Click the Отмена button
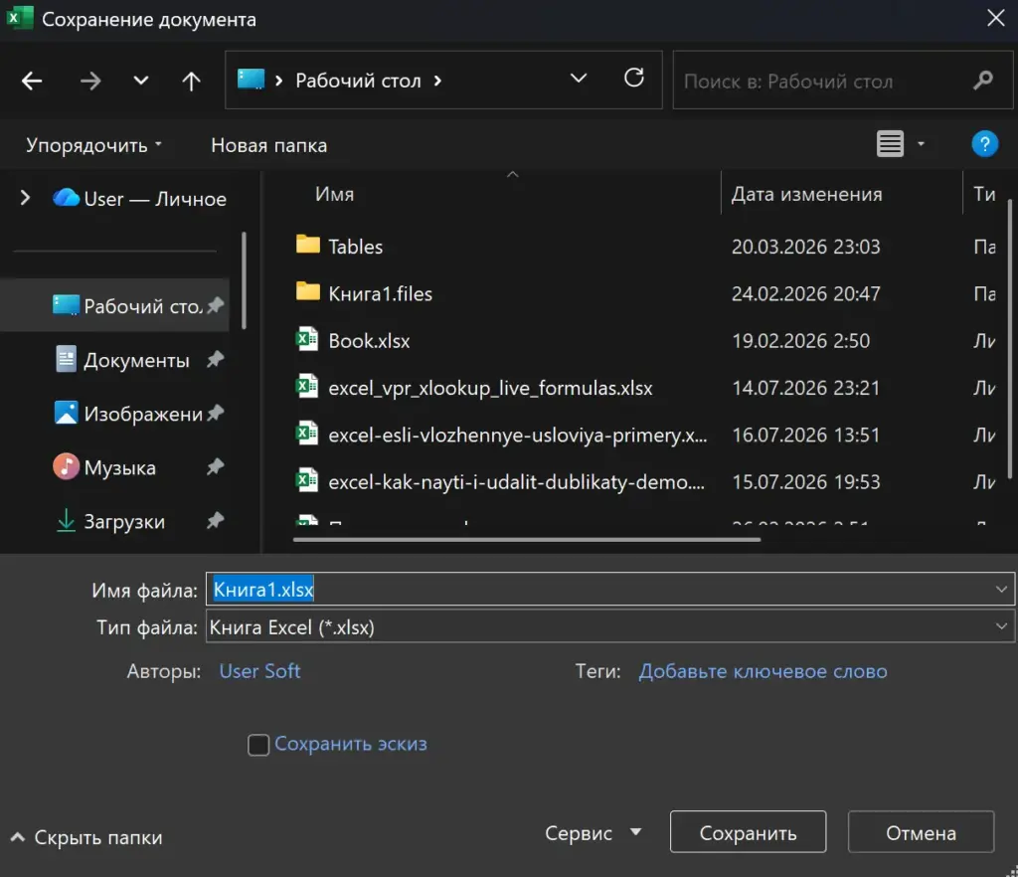 [x=921, y=832]
